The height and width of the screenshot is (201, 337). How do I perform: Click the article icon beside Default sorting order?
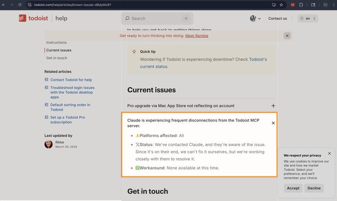point(46,105)
